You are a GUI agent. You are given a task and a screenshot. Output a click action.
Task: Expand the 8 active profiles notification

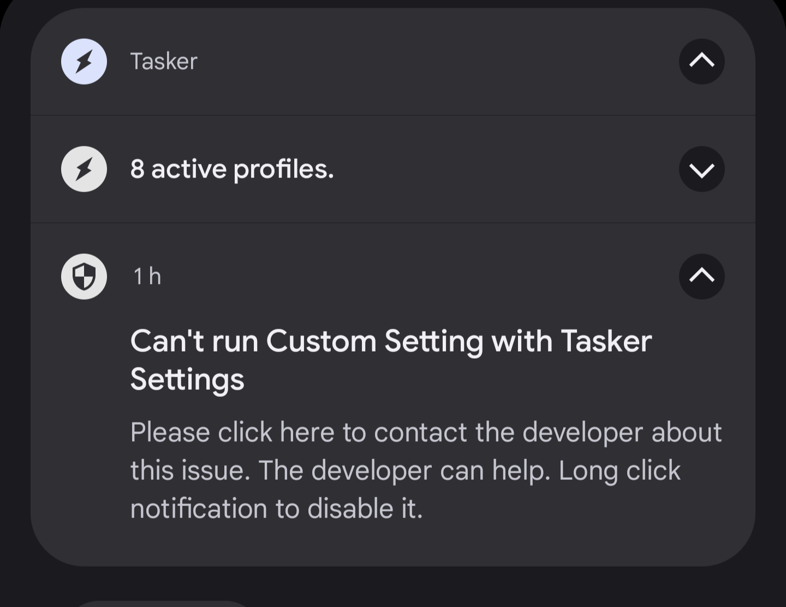[x=701, y=169]
